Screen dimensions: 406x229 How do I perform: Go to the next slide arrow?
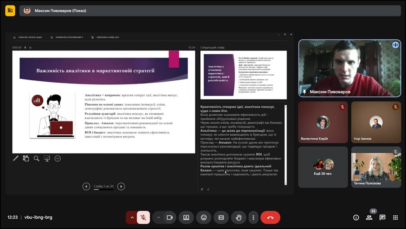point(121,186)
